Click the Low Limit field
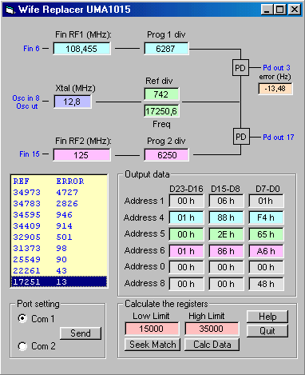 (x=152, y=329)
